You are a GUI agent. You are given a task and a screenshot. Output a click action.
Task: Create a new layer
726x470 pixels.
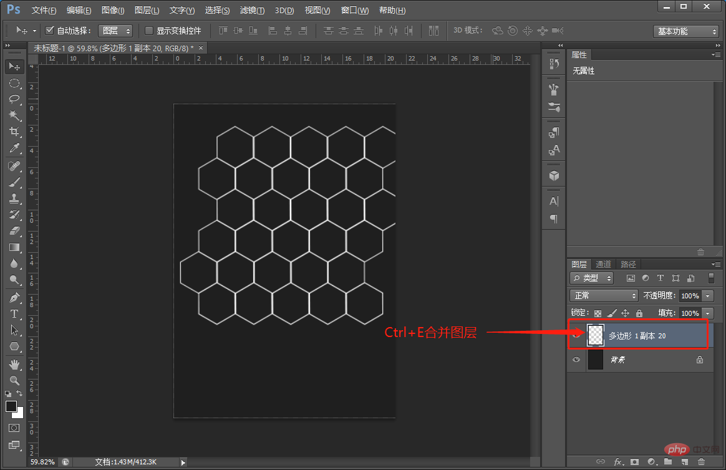click(685, 461)
